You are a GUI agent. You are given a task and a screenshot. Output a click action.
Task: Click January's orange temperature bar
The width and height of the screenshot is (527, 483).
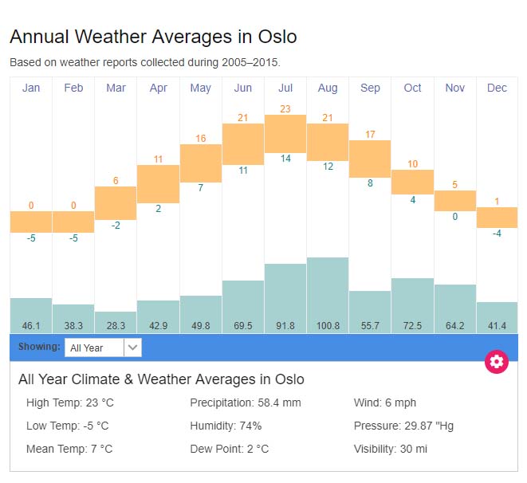31,222
